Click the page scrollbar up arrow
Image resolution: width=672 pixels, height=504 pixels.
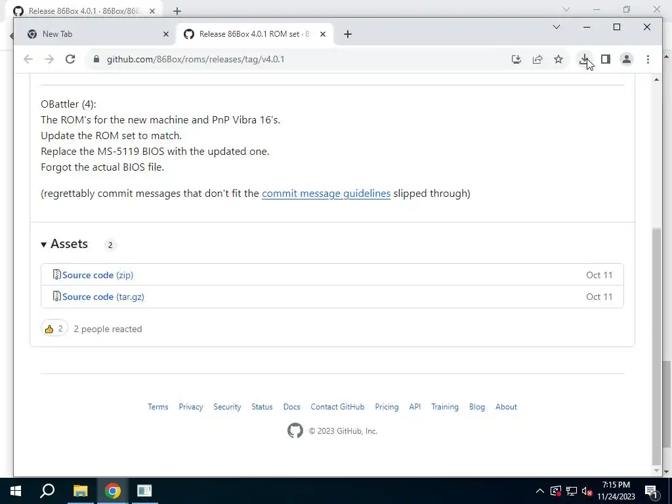pos(656,79)
